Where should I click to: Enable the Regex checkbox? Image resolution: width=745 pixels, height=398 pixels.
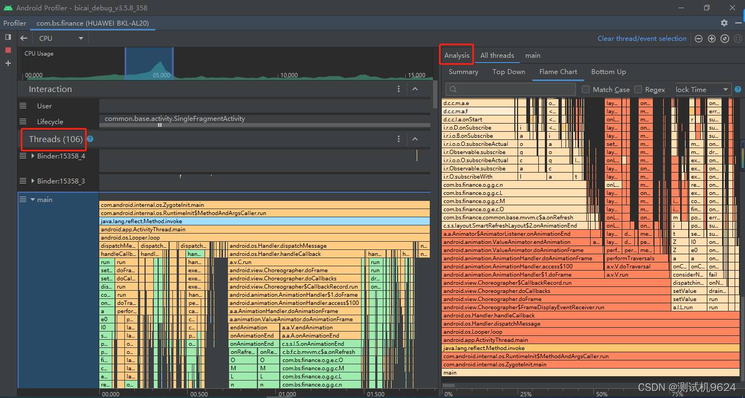point(638,89)
